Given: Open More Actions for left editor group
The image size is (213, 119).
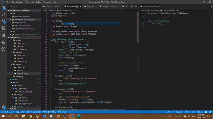Looking at the screenshot, I should tap(136, 7).
